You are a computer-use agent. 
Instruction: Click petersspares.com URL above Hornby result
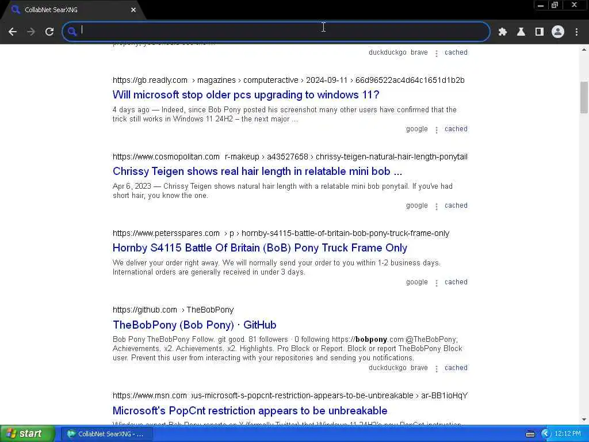281,234
